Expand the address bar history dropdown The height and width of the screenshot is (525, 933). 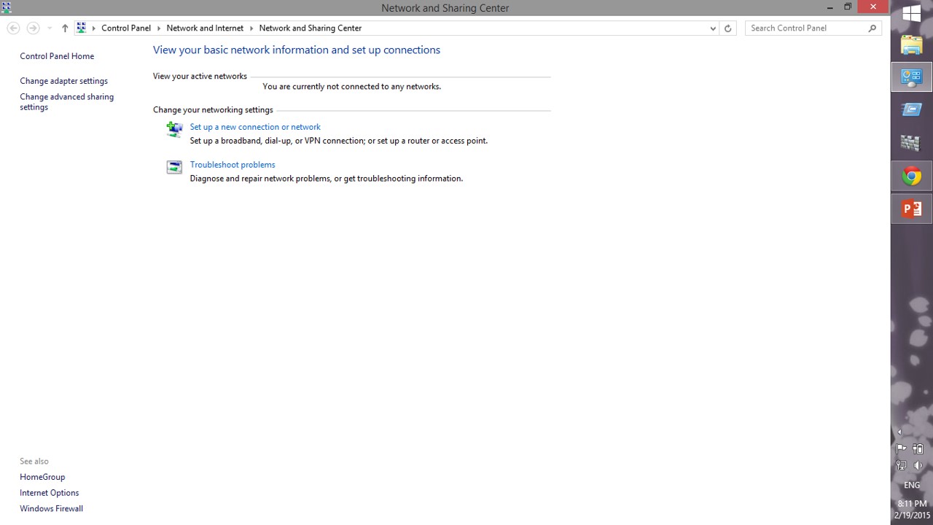pos(712,28)
